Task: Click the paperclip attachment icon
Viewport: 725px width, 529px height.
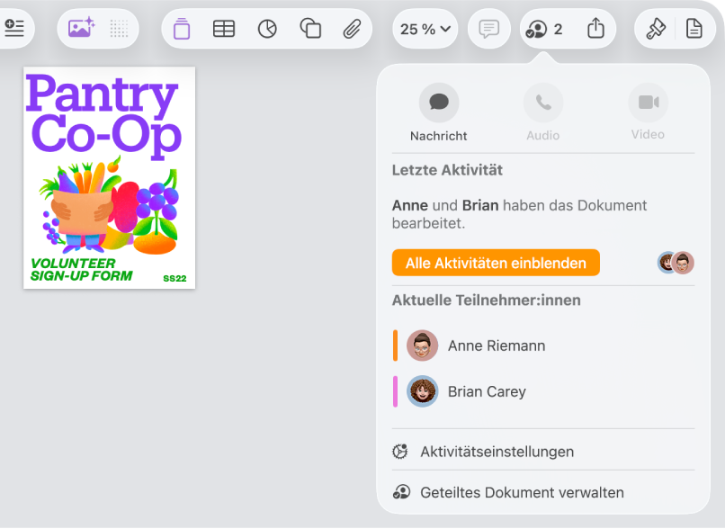Action: coord(352,29)
